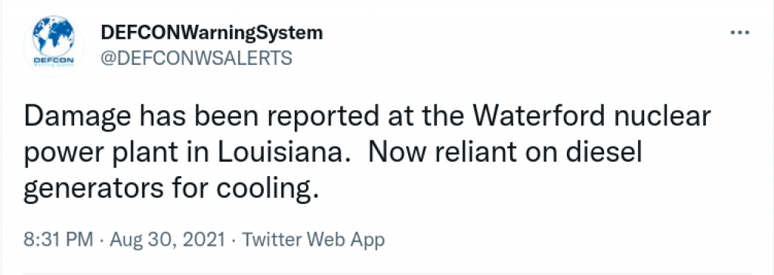Click the Aug 30, 2021 date
This screenshot has height=275, width=774.
167,240
